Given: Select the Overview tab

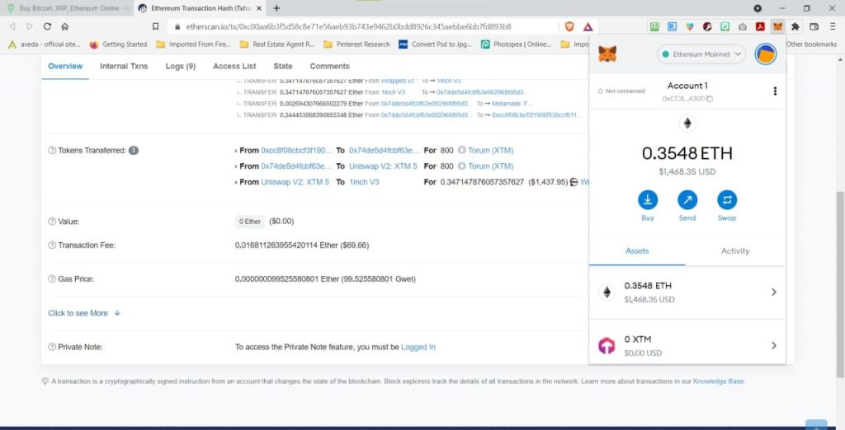Looking at the screenshot, I should [x=65, y=66].
